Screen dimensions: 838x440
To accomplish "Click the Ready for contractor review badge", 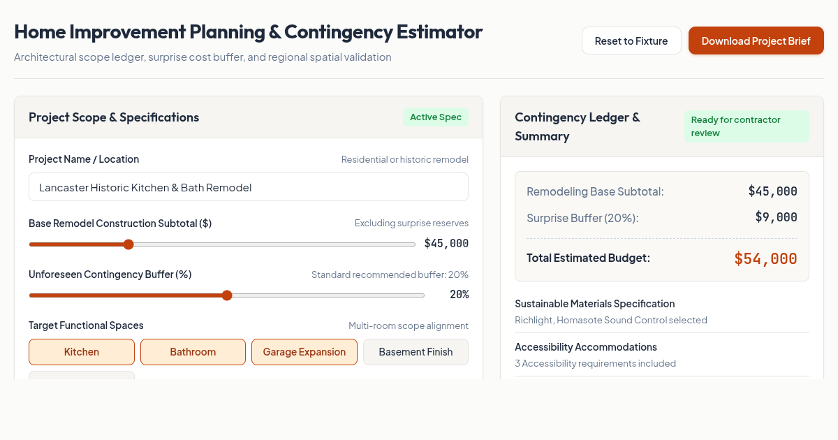I will click(x=747, y=126).
